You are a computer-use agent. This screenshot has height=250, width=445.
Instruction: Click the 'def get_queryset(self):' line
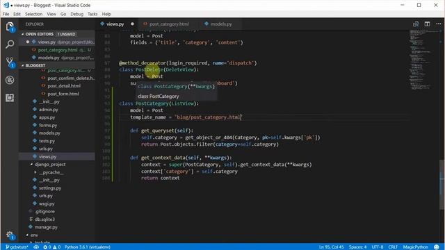(161, 131)
